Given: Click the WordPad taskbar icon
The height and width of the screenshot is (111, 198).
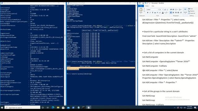Looking at the screenshot, I should [89, 108].
